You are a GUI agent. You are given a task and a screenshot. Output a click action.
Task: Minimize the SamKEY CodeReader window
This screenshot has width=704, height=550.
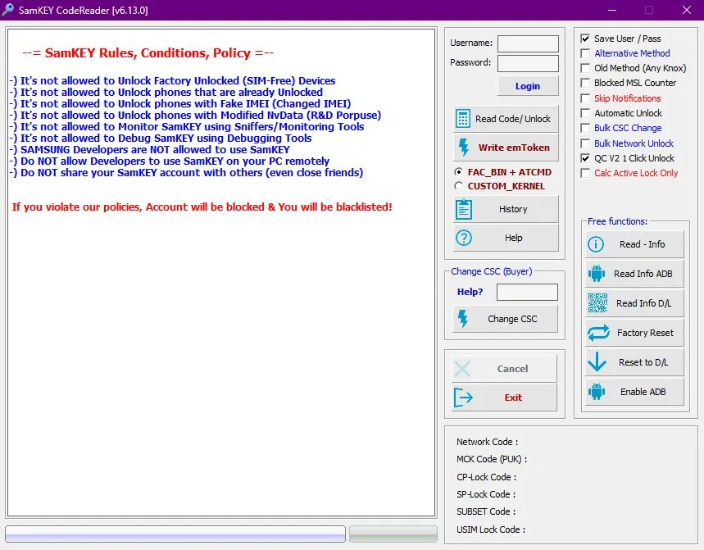[x=612, y=10]
